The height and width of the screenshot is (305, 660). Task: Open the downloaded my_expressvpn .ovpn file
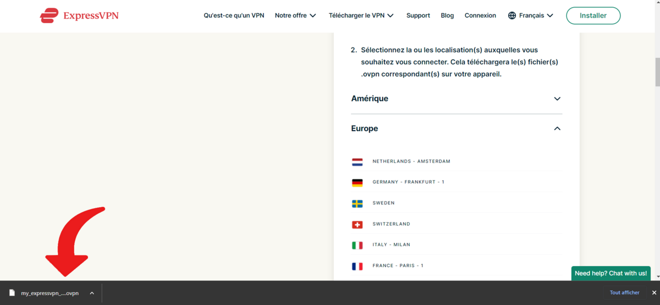click(x=50, y=293)
